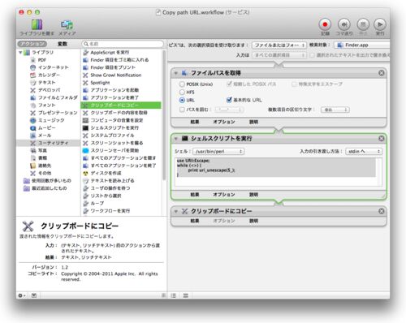Select the Movies (ムービー) library category
This screenshot has height=323, width=406.
click(43, 127)
